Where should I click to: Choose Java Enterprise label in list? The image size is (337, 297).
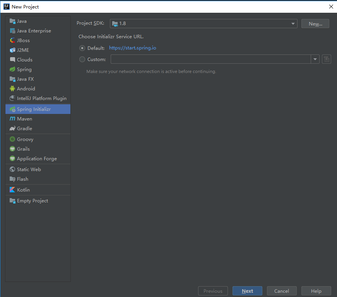(x=34, y=31)
